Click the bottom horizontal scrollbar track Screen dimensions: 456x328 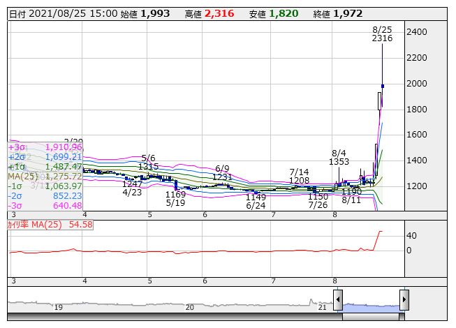click(x=175, y=317)
